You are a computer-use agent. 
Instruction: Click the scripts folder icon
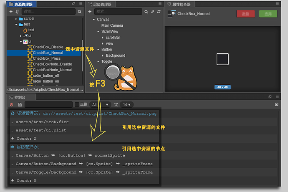pos(21,19)
